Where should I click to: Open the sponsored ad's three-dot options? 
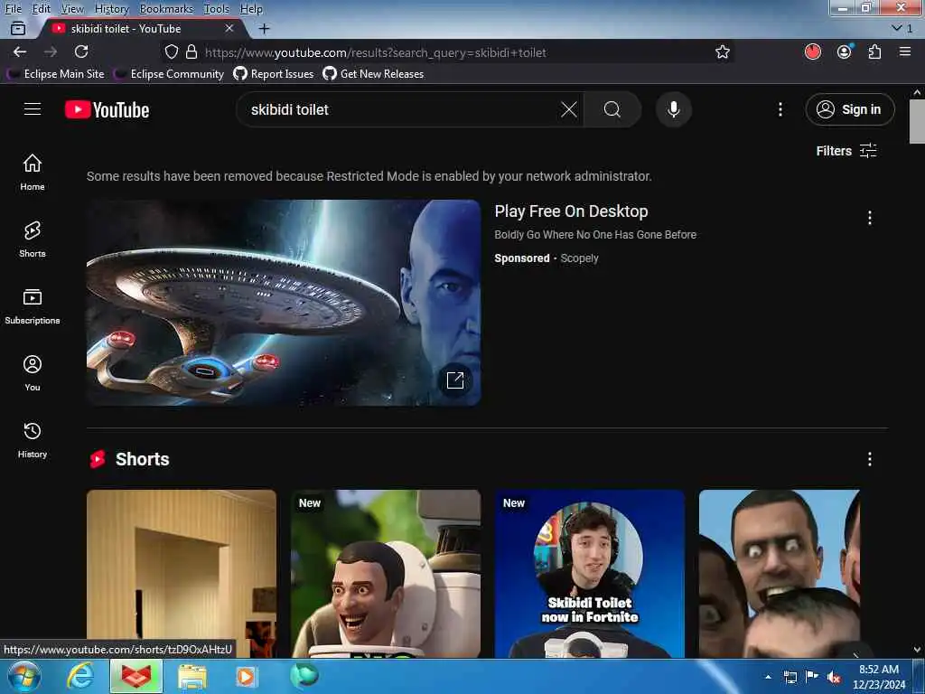tap(870, 218)
